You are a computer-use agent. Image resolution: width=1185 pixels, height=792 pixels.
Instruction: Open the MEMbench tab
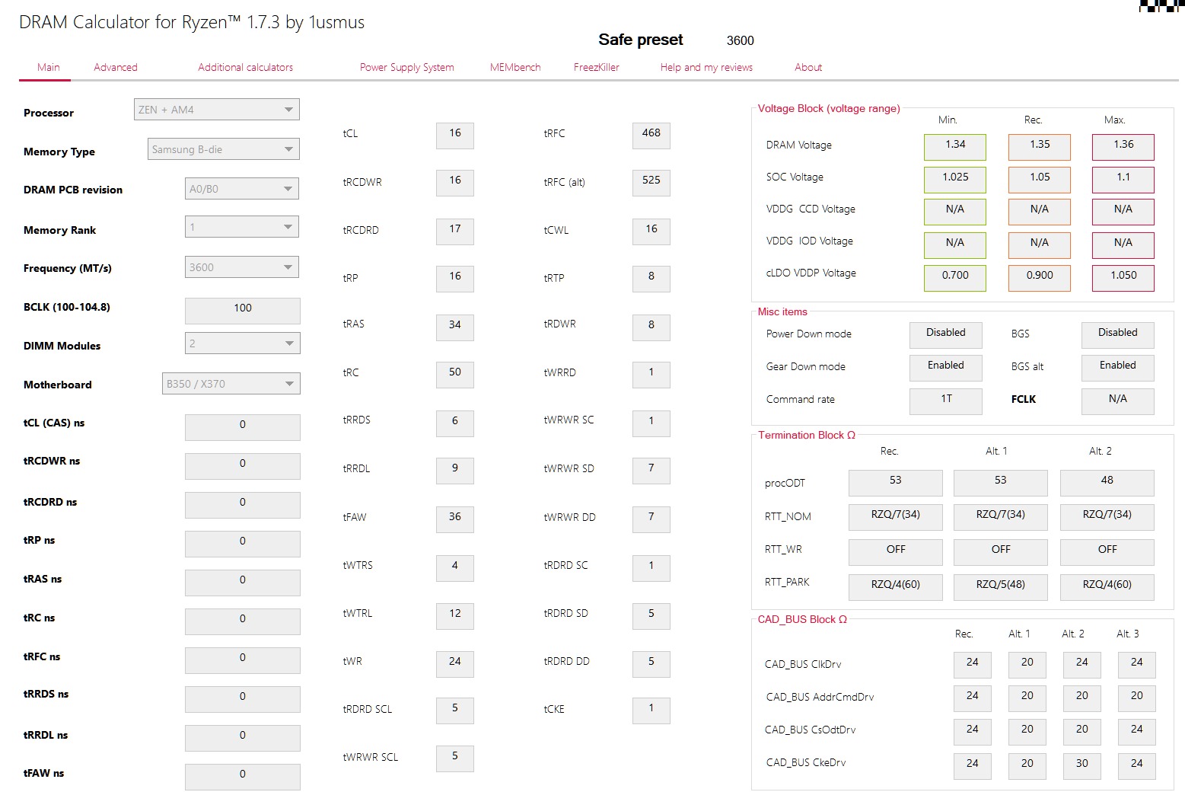point(515,67)
